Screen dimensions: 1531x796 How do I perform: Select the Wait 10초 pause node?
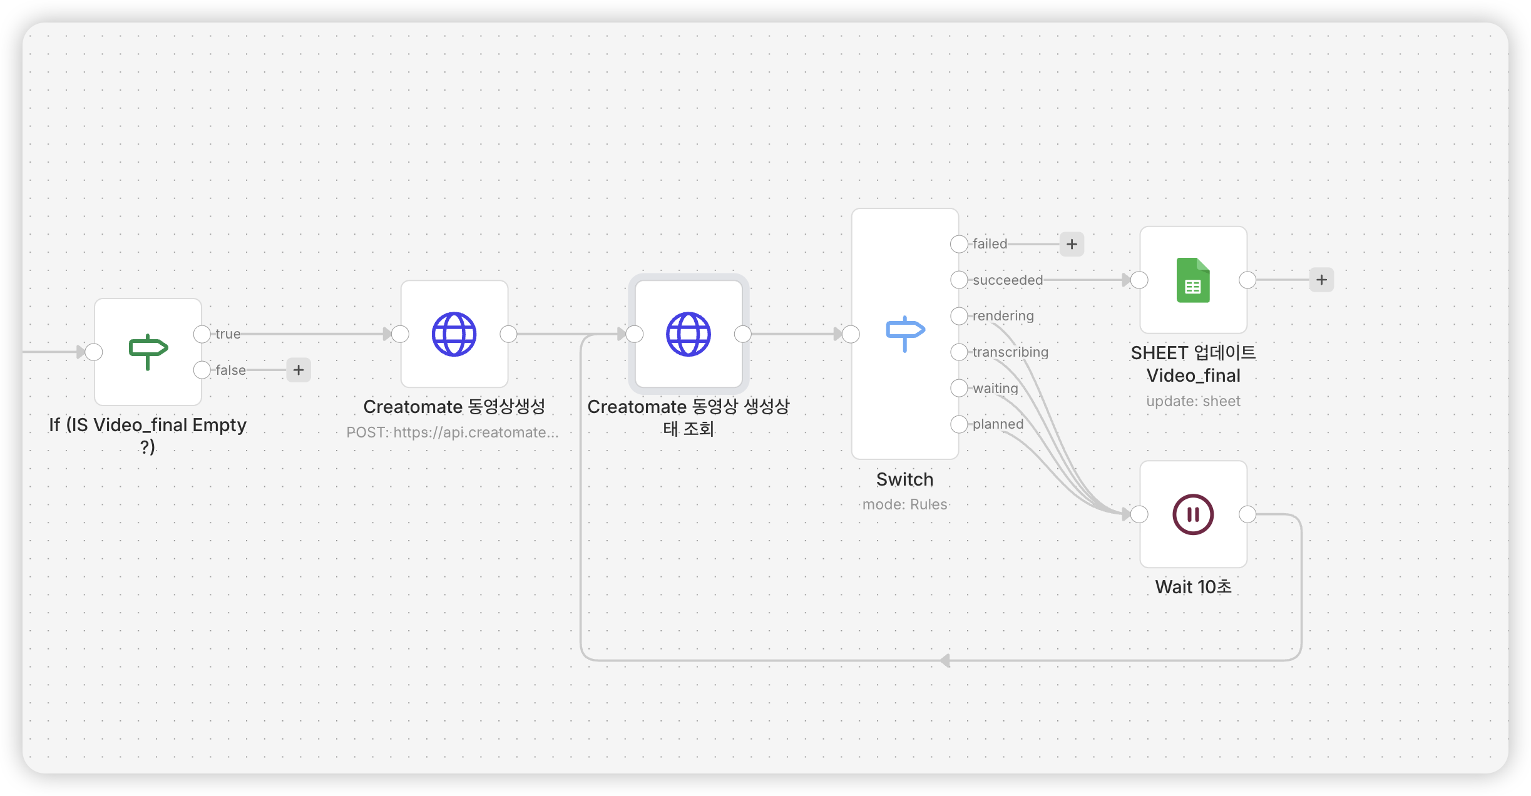pyautogui.click(x=1193, y=514)
